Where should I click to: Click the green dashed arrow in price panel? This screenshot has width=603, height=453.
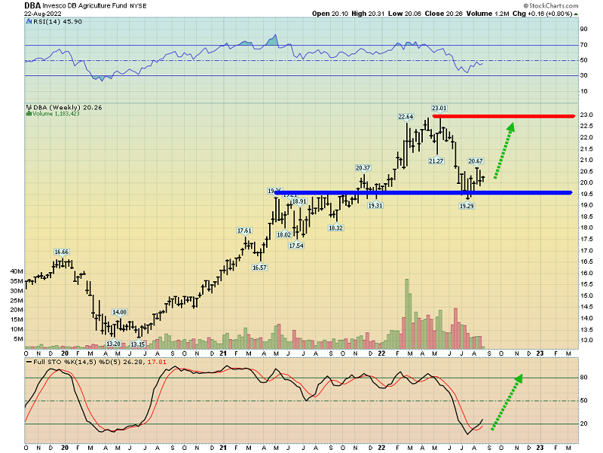tap(504, 151)
